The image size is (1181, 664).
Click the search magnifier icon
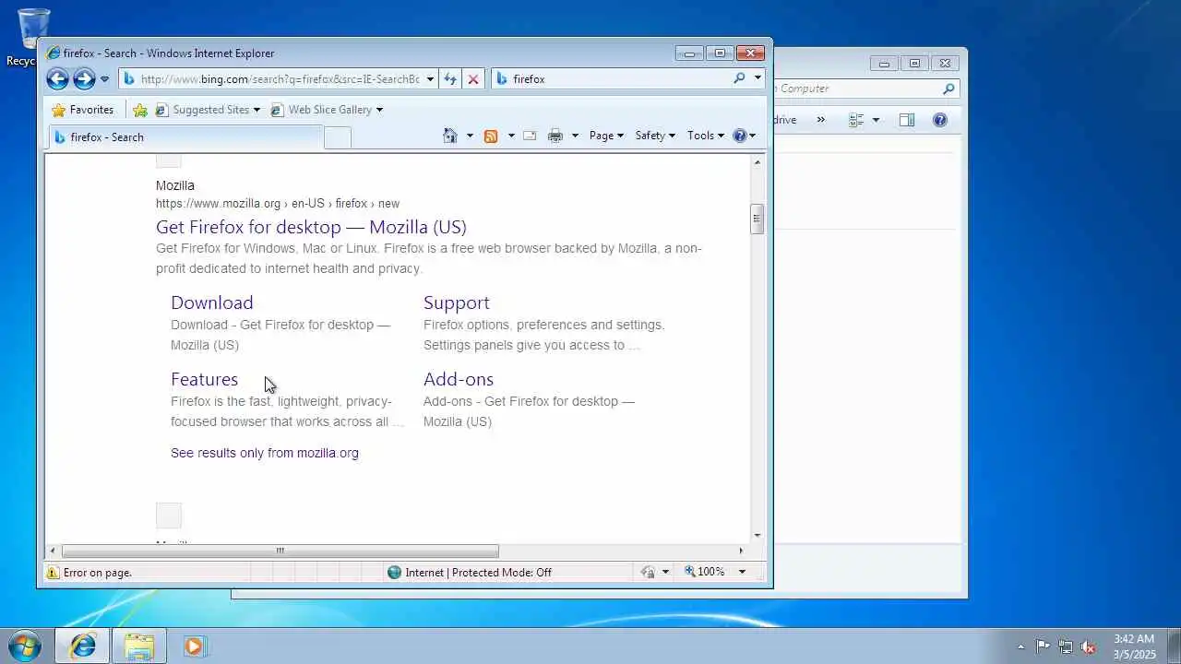(x=739, y=78)
